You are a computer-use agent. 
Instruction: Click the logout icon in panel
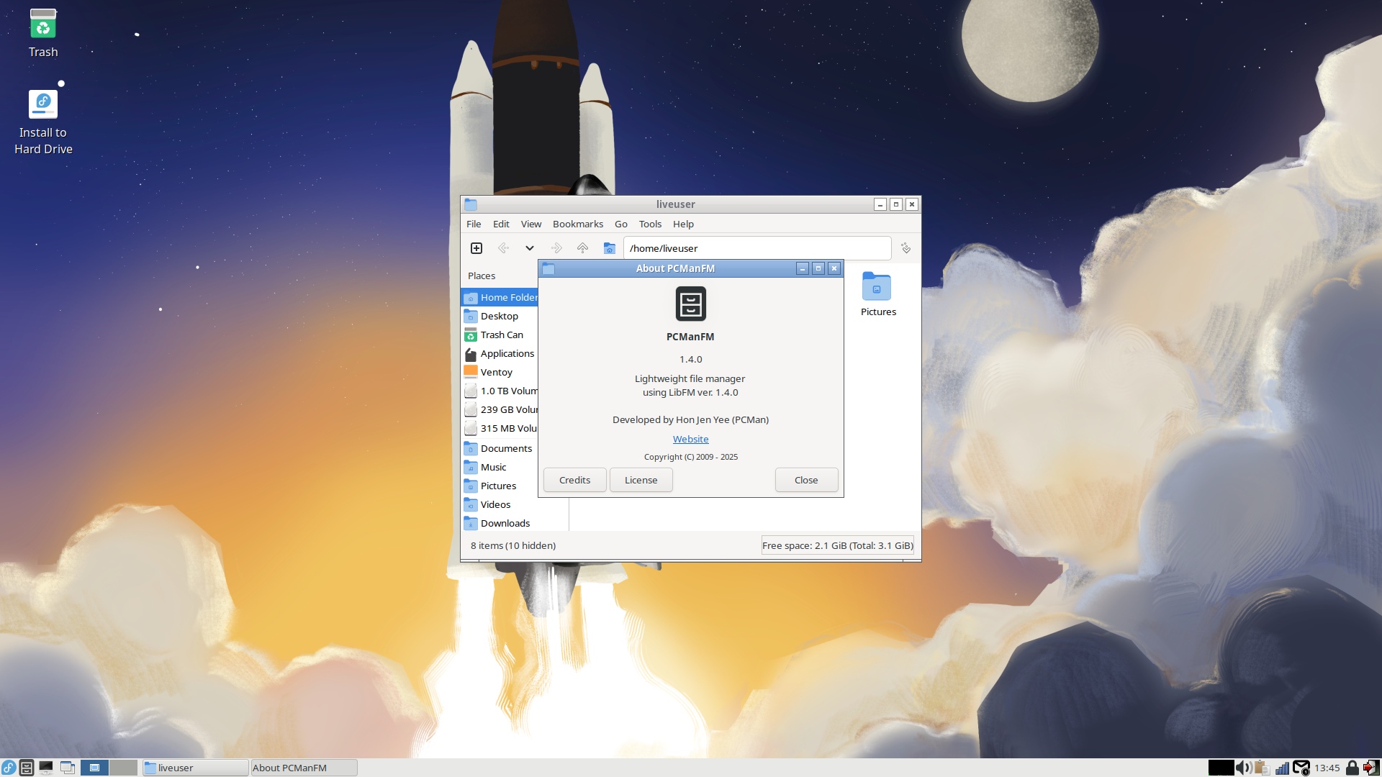1371,768
